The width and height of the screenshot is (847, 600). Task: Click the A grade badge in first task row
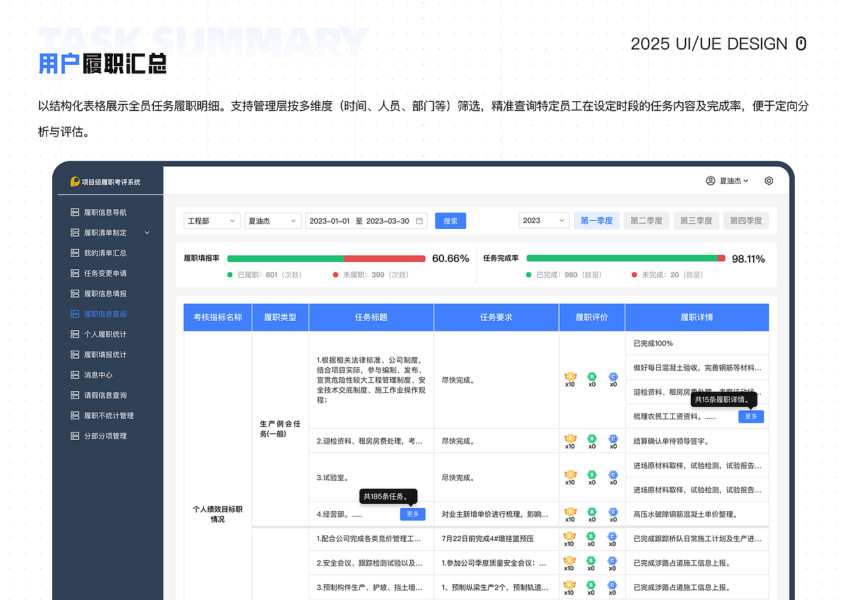(570, 376)
